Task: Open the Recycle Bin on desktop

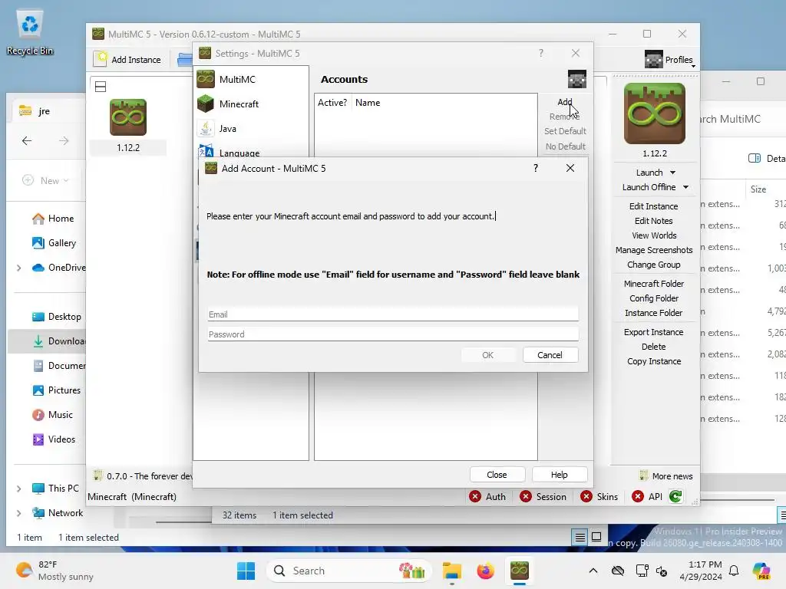Action: 30,32
